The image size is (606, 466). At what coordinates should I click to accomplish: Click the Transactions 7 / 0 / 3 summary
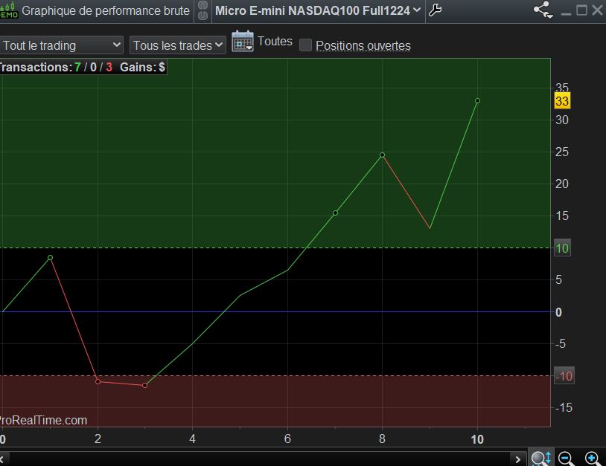tap(56, 67)
